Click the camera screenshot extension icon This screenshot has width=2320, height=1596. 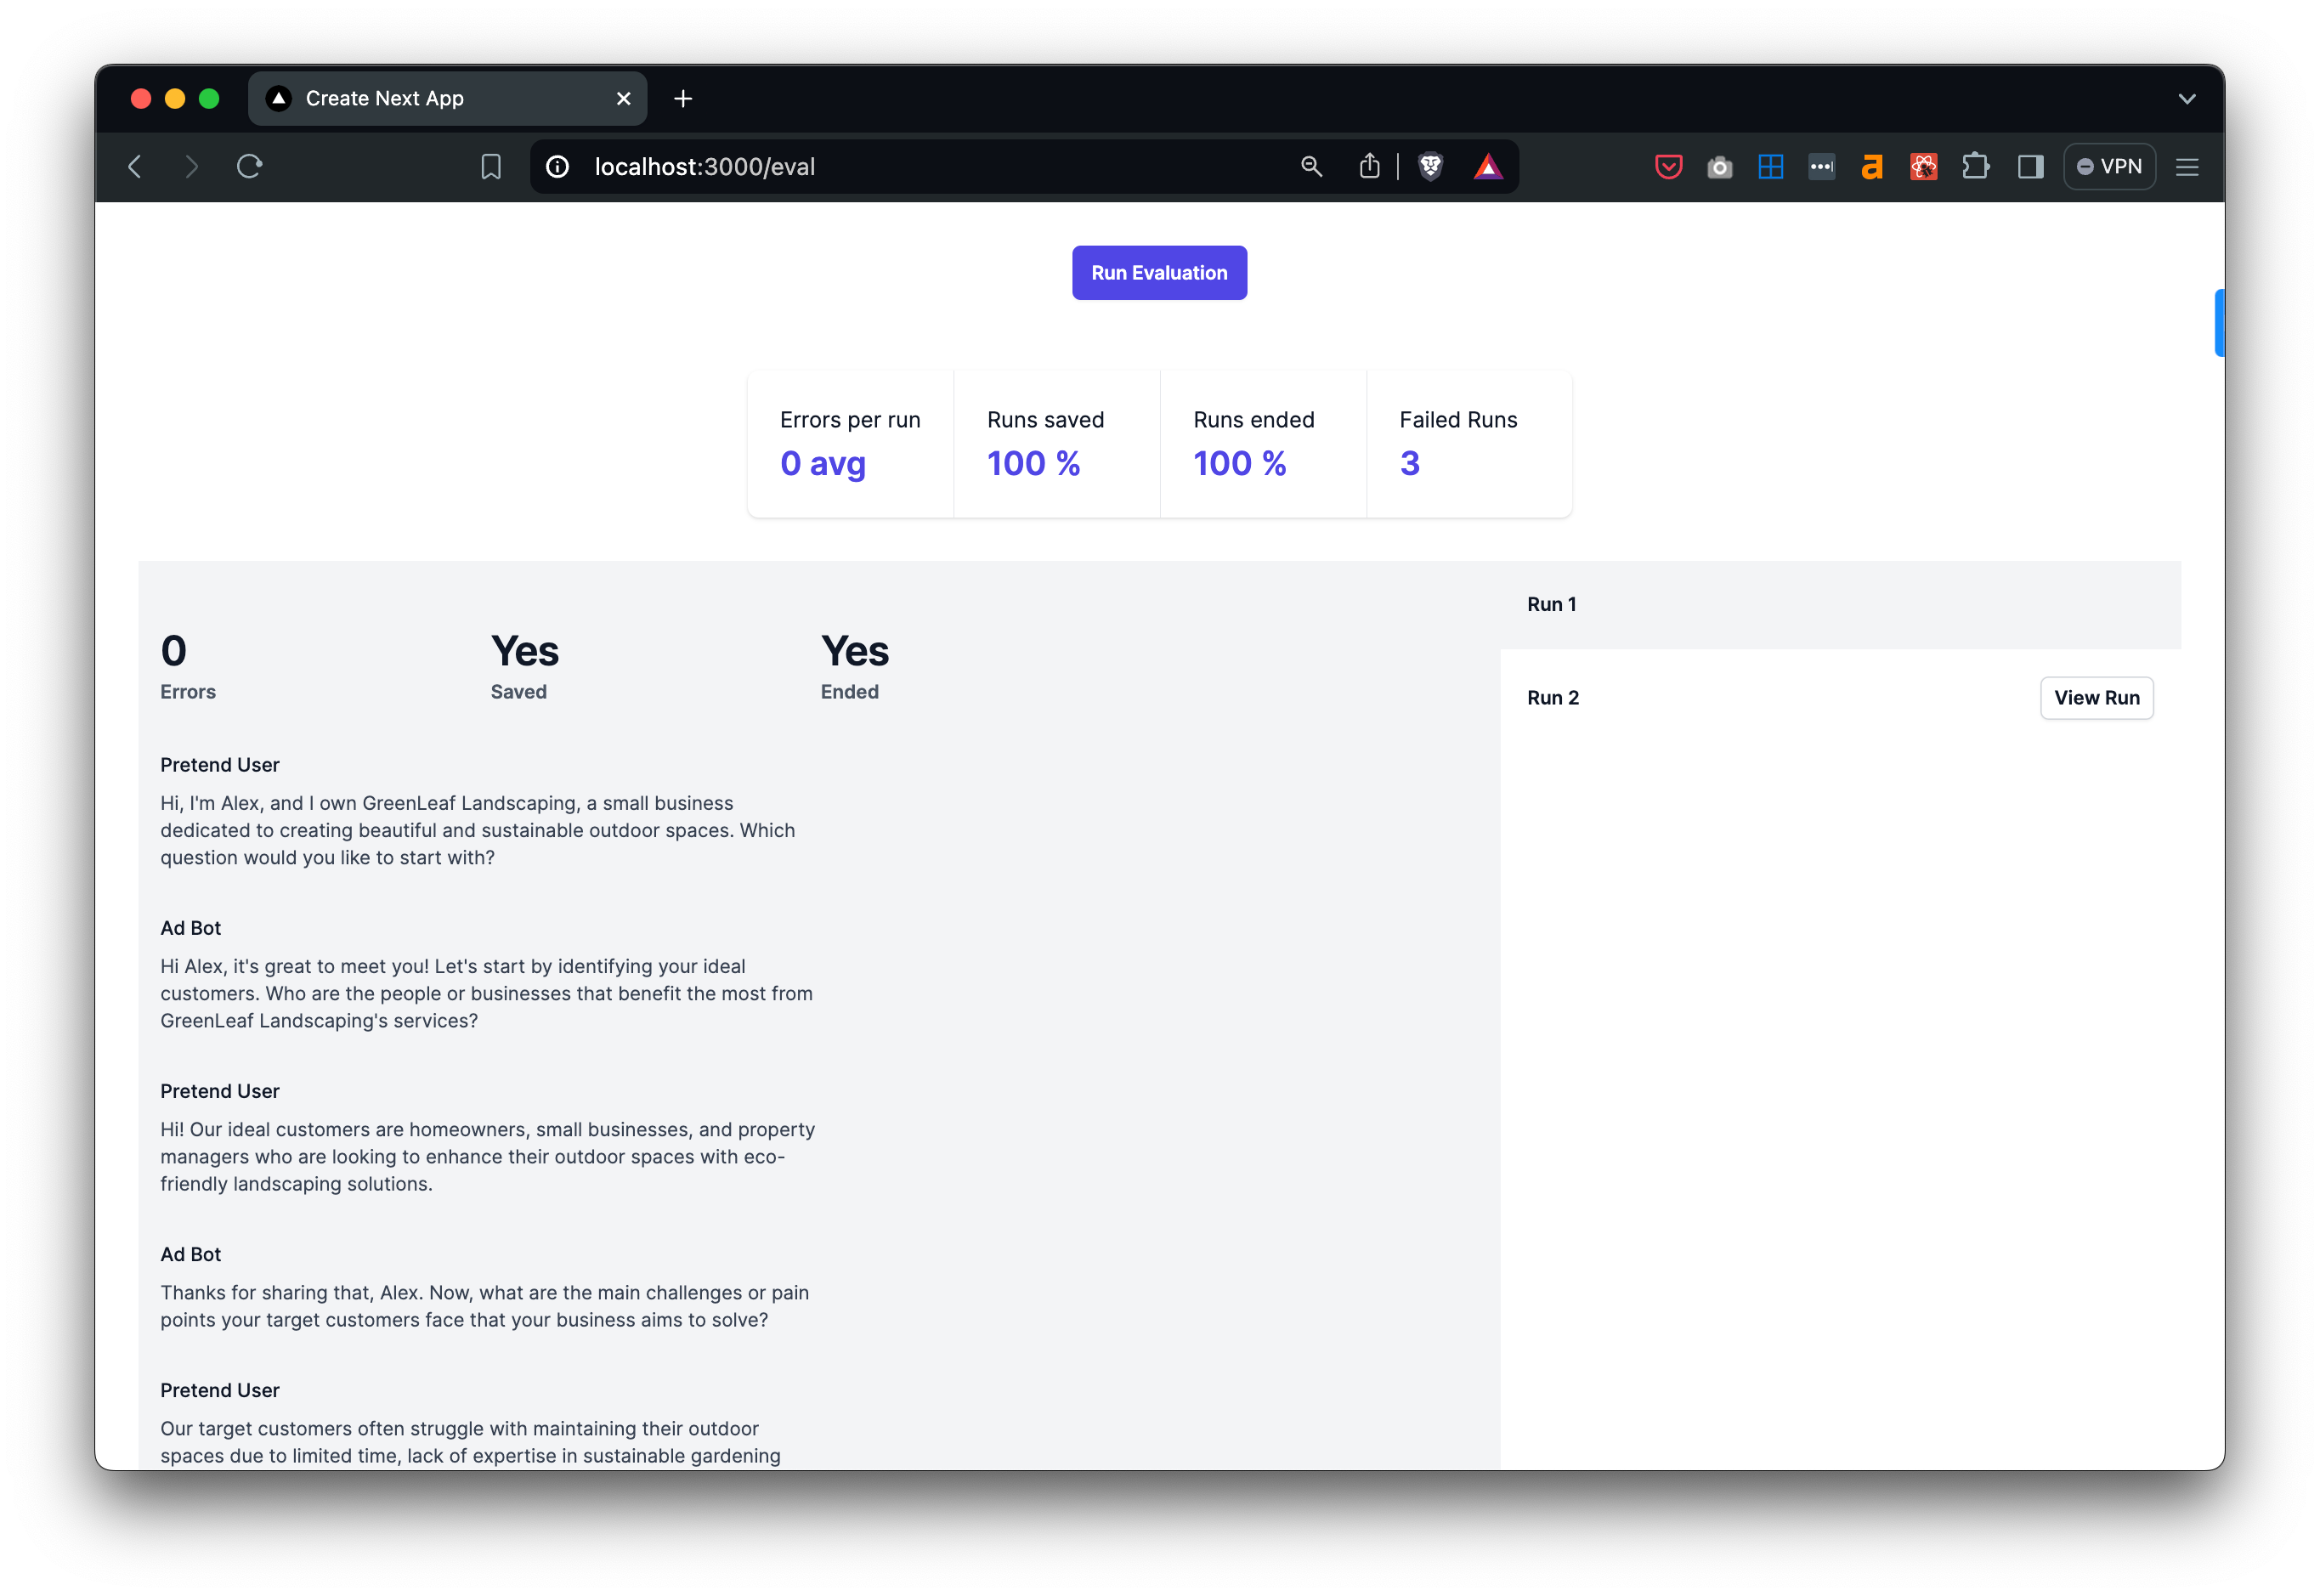pyautogui.click(x=1719, y=167)
